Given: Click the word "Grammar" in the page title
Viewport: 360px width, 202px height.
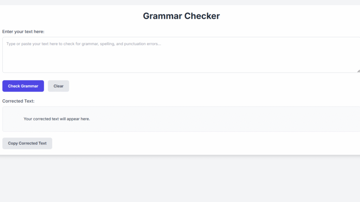Looking at the screenshot, I should (x=162, y=16).
